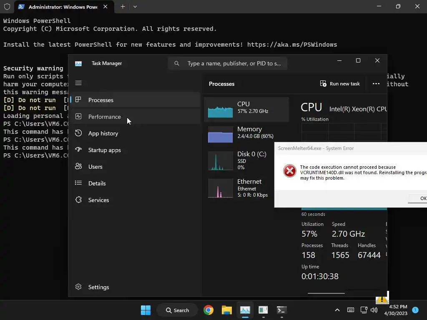Screen dimensions: 427x320
Task: Open the Details page
Action: [x=136, y=183]
